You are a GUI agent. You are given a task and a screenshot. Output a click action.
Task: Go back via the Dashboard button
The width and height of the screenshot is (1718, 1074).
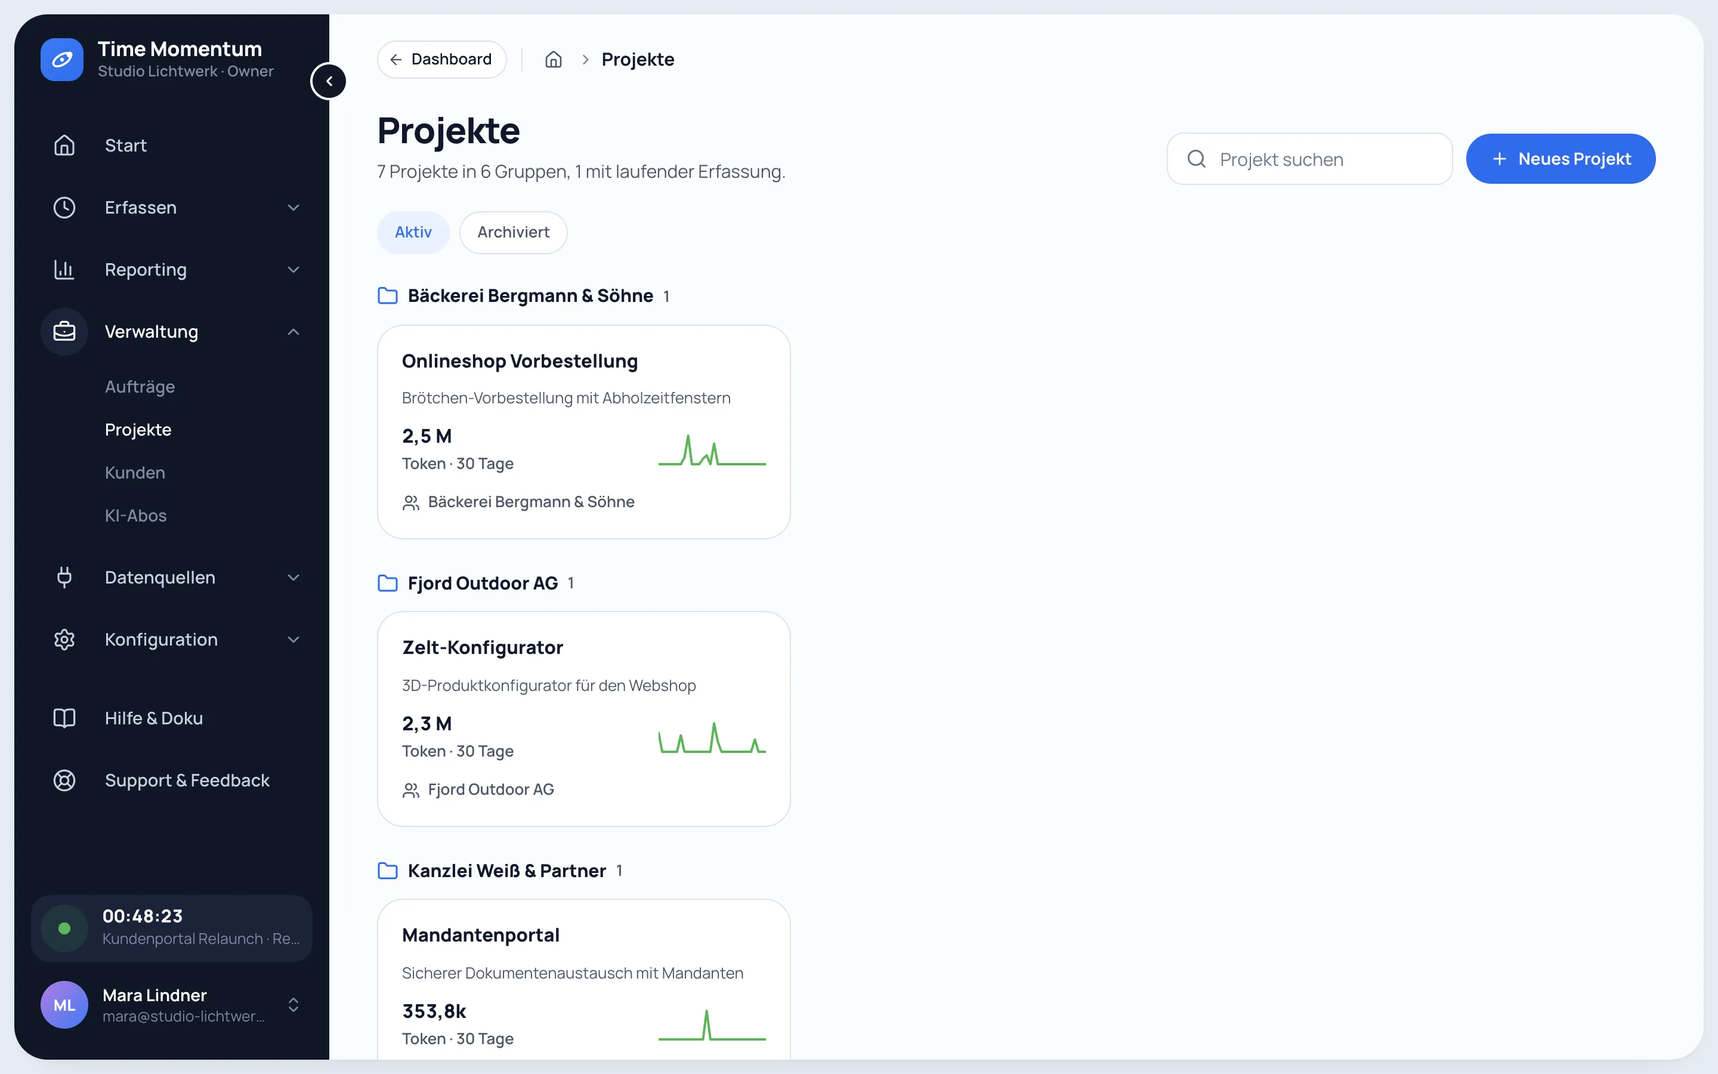click(x=441, y=60)
